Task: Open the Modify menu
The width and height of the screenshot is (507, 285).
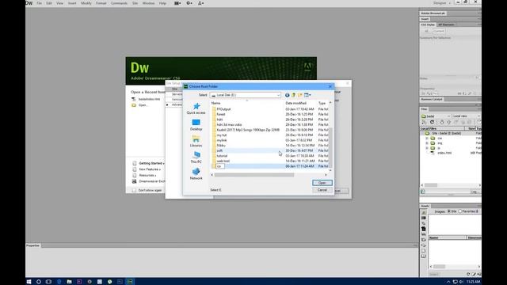Action: pos(86,3)
